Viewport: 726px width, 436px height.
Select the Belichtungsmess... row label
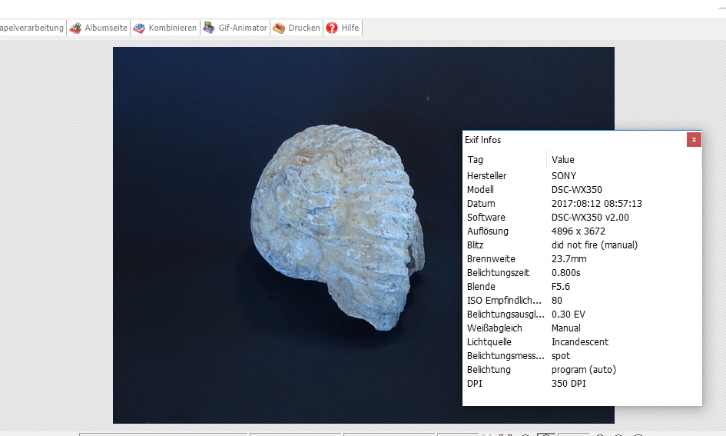click(x=506, y=356)
